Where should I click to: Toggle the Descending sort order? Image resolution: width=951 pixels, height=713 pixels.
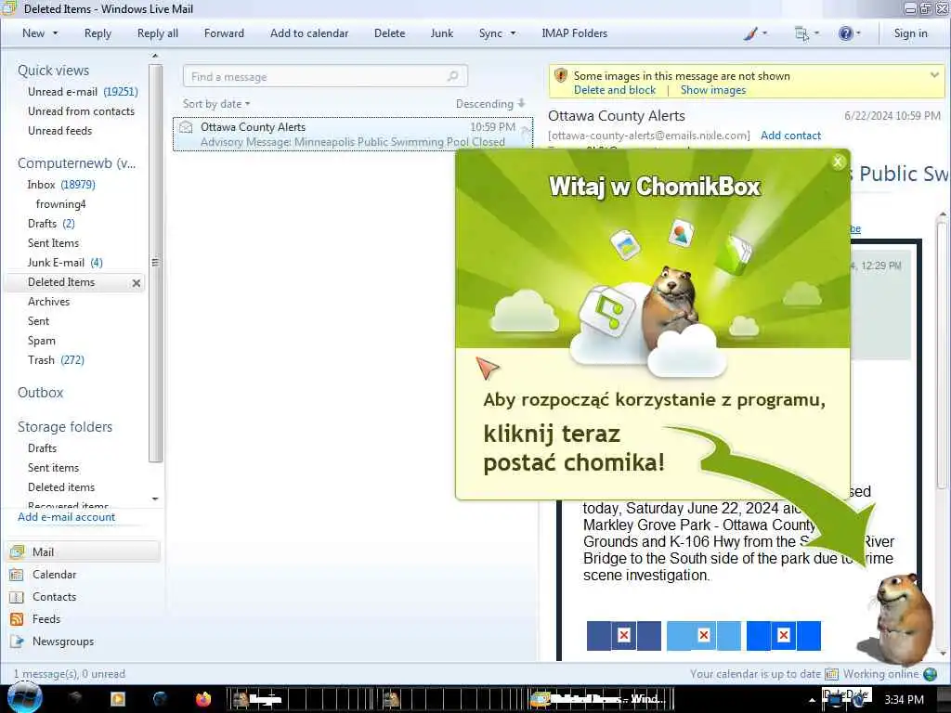[x=490, y=104]
